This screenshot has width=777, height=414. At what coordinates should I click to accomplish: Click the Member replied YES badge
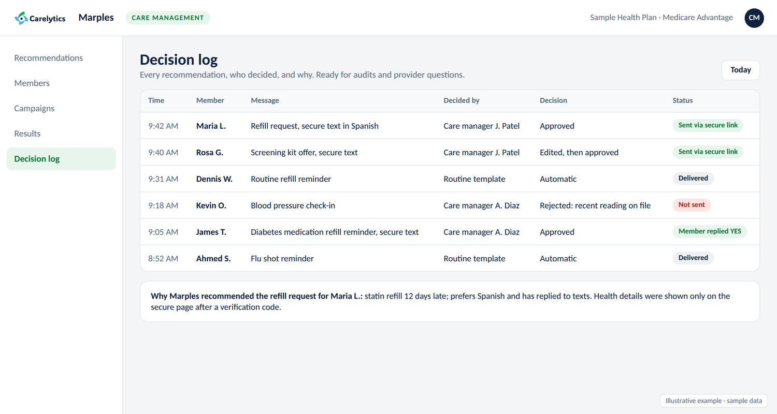pyautogui.click(x=710, y=231)
